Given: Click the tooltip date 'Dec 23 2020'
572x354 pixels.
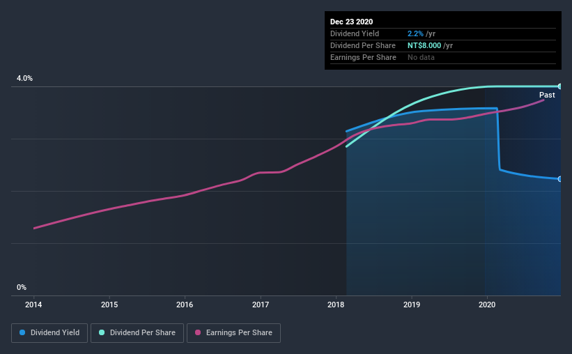Looking at the screenshot, I should tap(351, 22).
